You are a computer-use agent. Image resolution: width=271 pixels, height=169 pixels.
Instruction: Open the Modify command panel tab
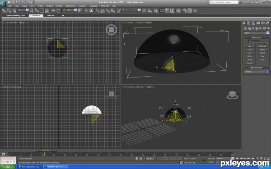tap(248, 23)
